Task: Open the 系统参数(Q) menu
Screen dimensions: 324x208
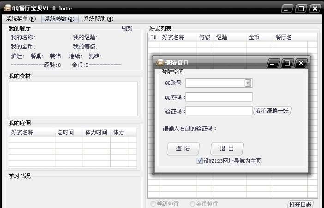Action: pos(60,19)
